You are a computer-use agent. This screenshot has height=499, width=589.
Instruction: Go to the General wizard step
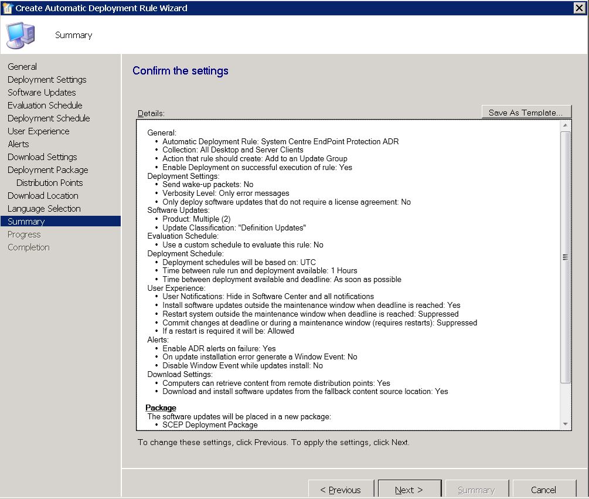[x=22, y=66]
